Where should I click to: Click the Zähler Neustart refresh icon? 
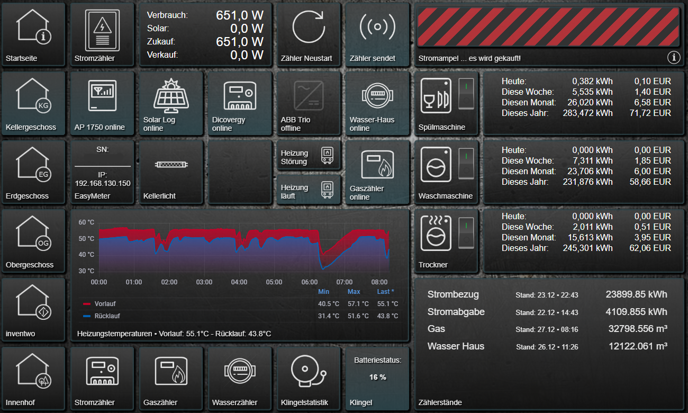coord(309,26)
